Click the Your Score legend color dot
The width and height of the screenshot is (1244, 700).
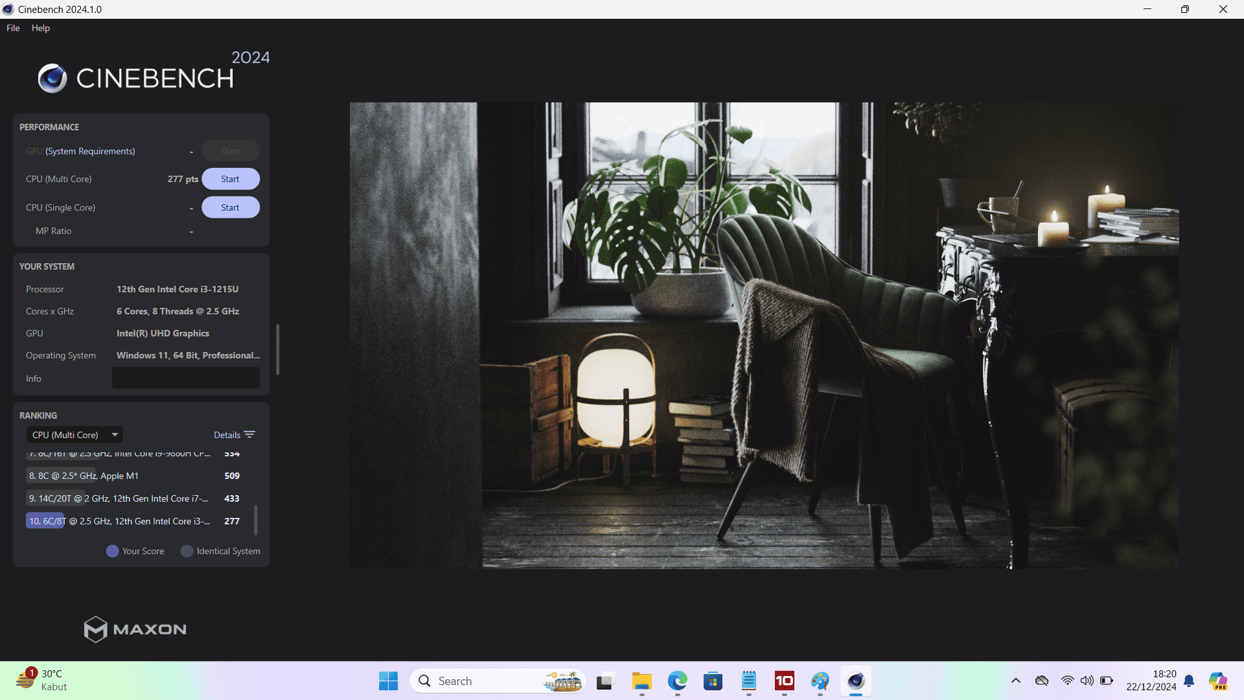pyautogui.click(x=112, y=551)
